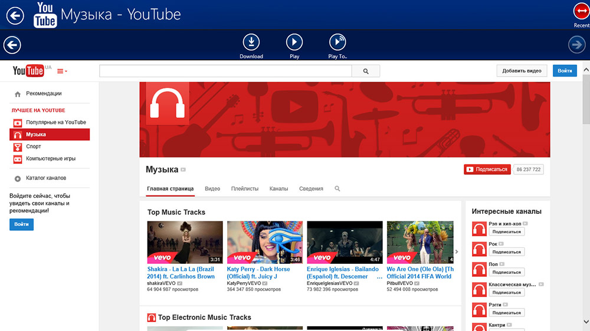Click the headphones icon beside Top Electronic Music
This screenshot has height=331, width=590.
point(151,318)
